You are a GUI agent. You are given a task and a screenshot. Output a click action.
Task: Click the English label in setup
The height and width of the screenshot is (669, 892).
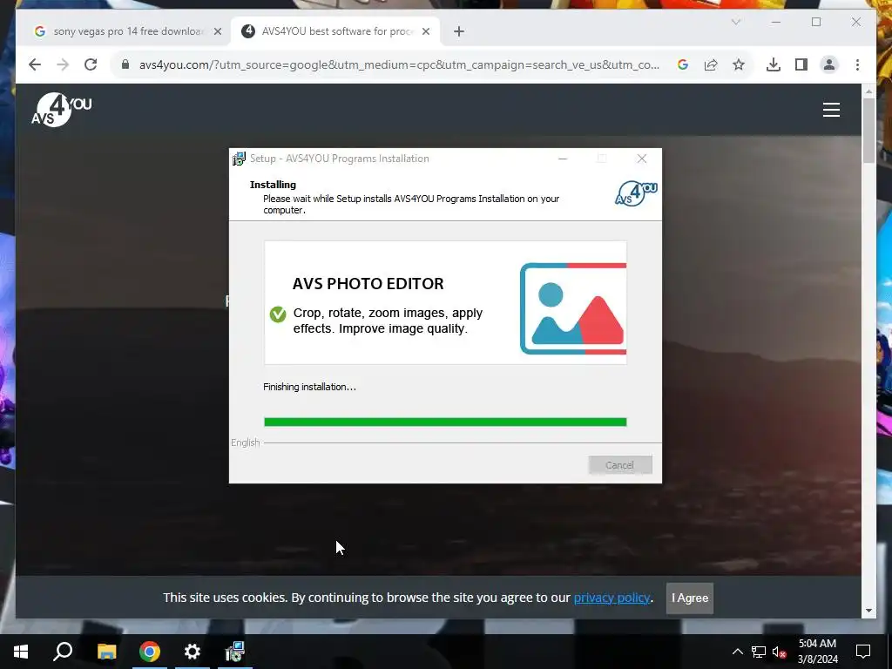click(x=245, y=443)
